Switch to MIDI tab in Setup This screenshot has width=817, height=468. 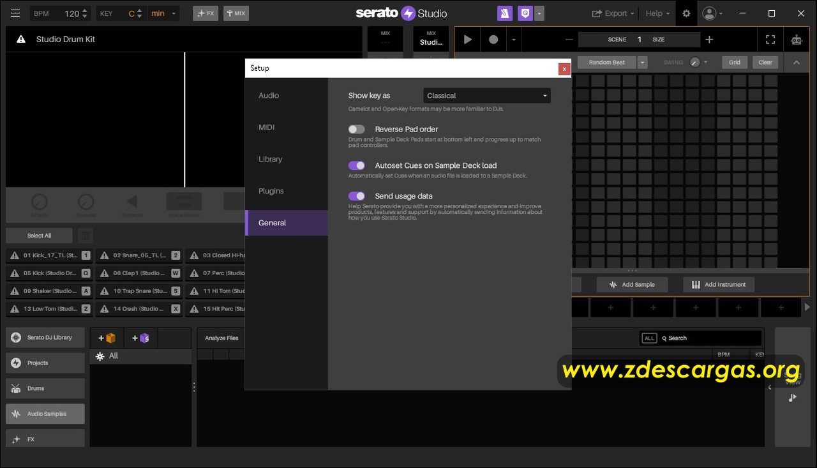[x=287, y=128]
